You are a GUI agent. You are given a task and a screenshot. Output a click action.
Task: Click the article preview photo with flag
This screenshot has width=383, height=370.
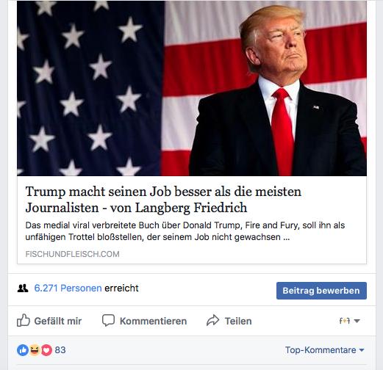192,88
